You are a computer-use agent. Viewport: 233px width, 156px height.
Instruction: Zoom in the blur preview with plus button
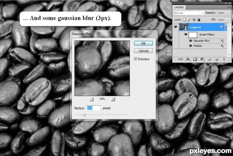pos(113,99)
